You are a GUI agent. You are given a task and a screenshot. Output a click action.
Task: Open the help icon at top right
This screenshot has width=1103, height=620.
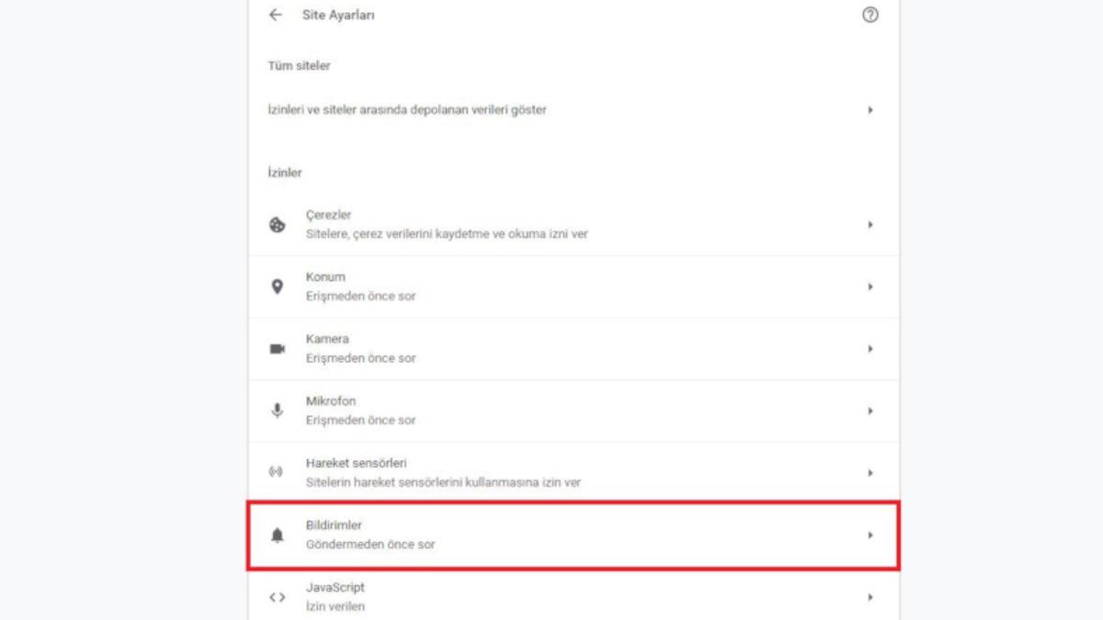coord(870,15)
